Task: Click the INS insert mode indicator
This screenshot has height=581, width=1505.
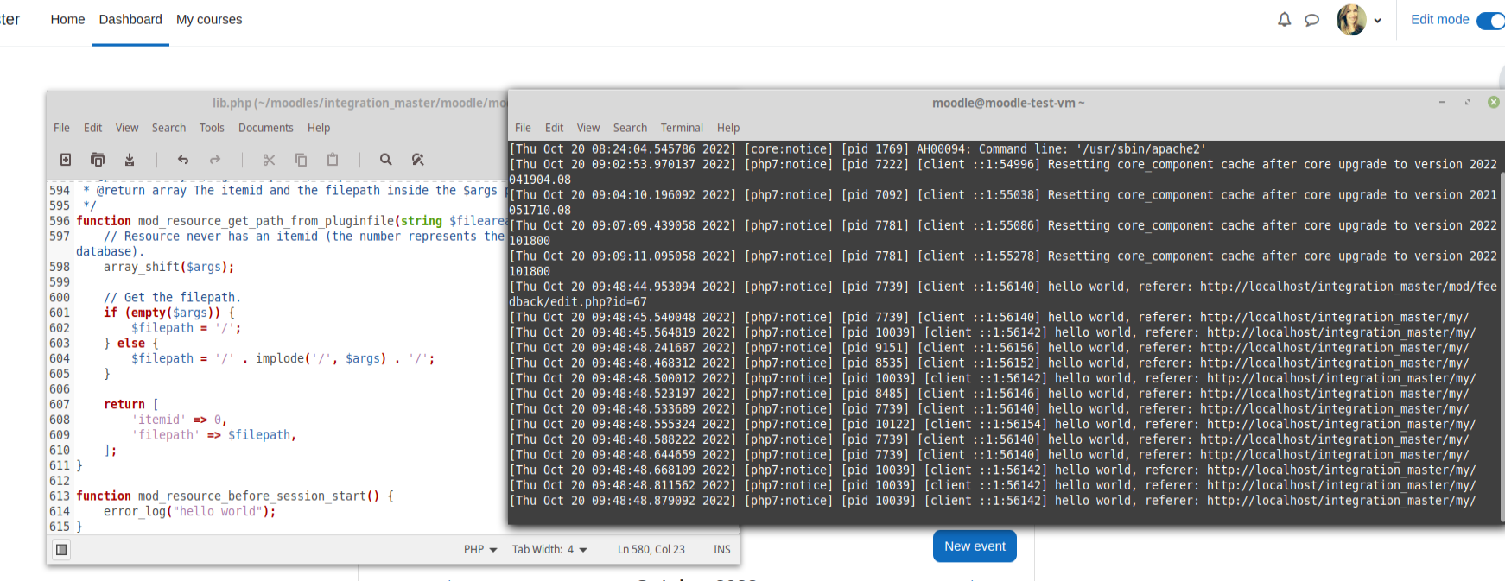Action: click(721, 550)
